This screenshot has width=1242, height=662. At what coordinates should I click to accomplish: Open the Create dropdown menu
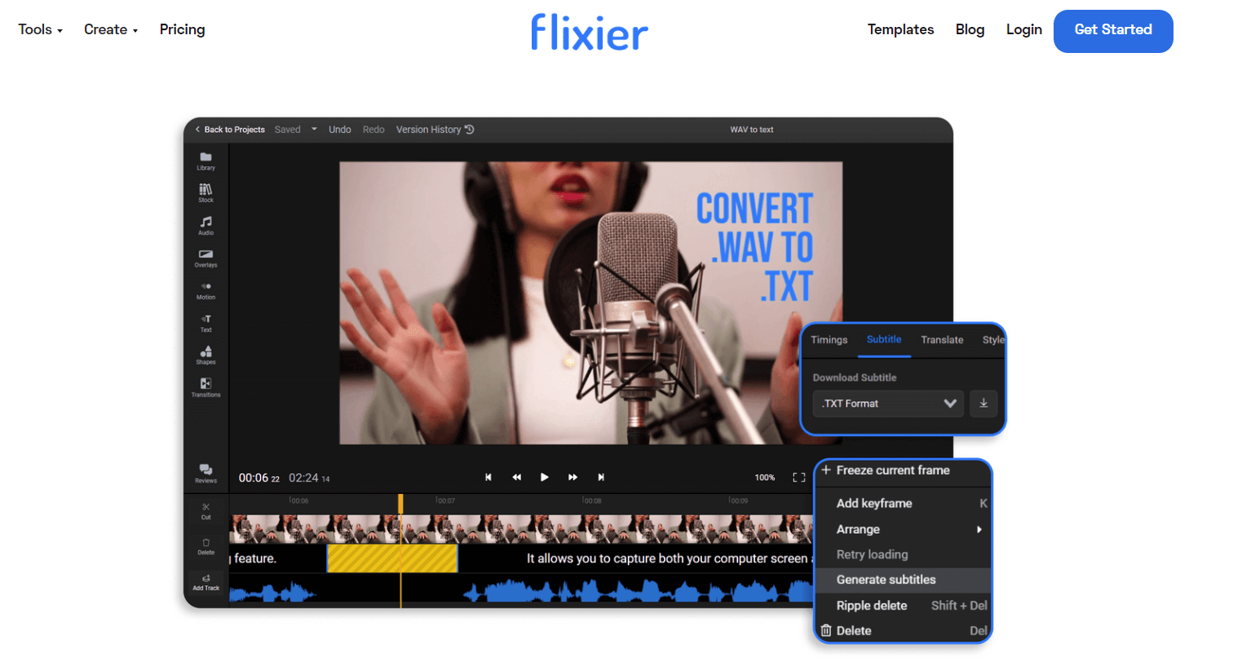[x=111, y=29]
